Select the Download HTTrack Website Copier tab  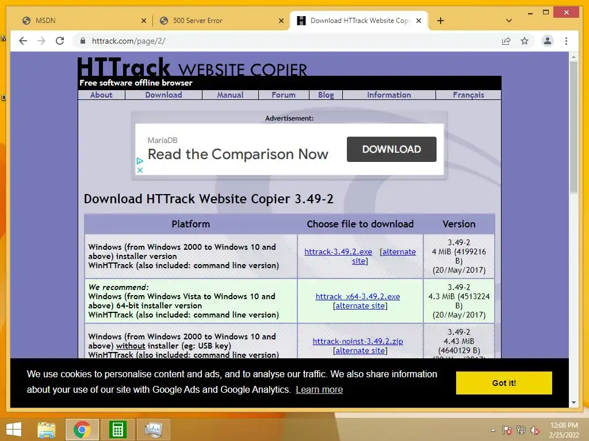358,21
